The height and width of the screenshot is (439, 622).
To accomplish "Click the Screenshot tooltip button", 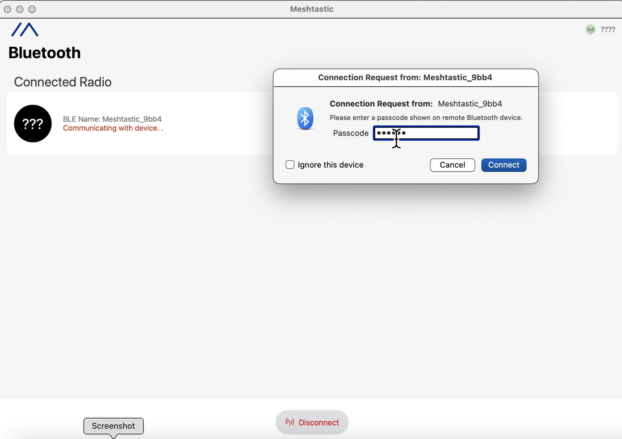I will (113, 426).
